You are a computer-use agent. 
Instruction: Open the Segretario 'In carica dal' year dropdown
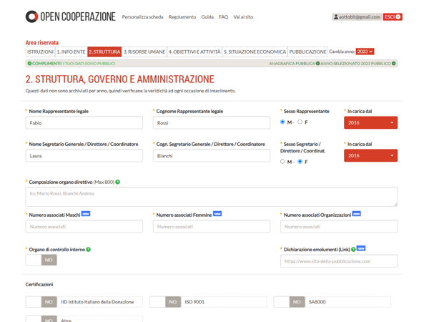[370, 155]
